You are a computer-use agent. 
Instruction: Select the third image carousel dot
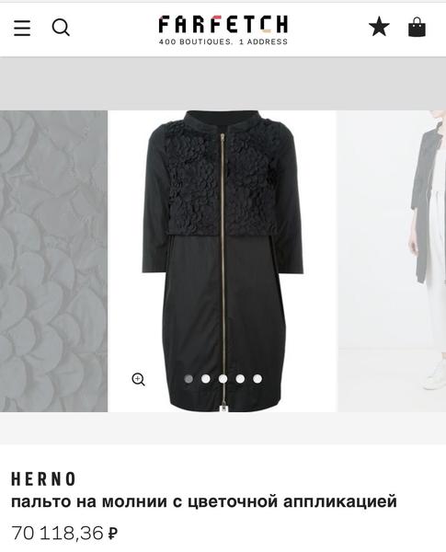coord(223,379)
